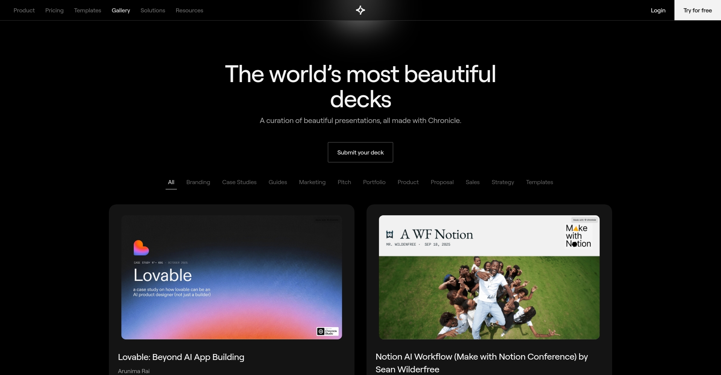Click the Chronicle Studio badge on Lovable deck
This screenshot has width=721, height=375.
(327, 331)
